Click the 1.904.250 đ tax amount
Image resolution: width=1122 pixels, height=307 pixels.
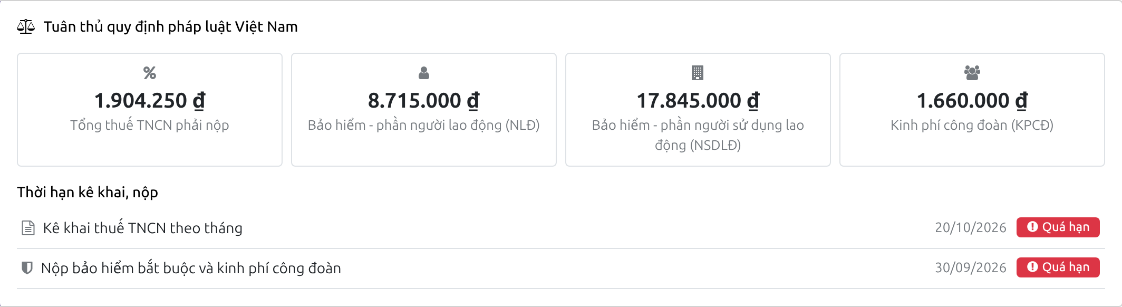pyautogui.click(x=150, y=100)
